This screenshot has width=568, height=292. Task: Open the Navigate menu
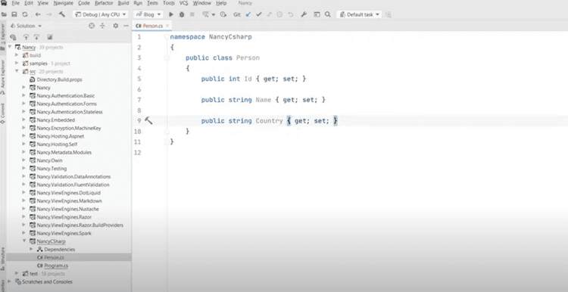(63, 3)
